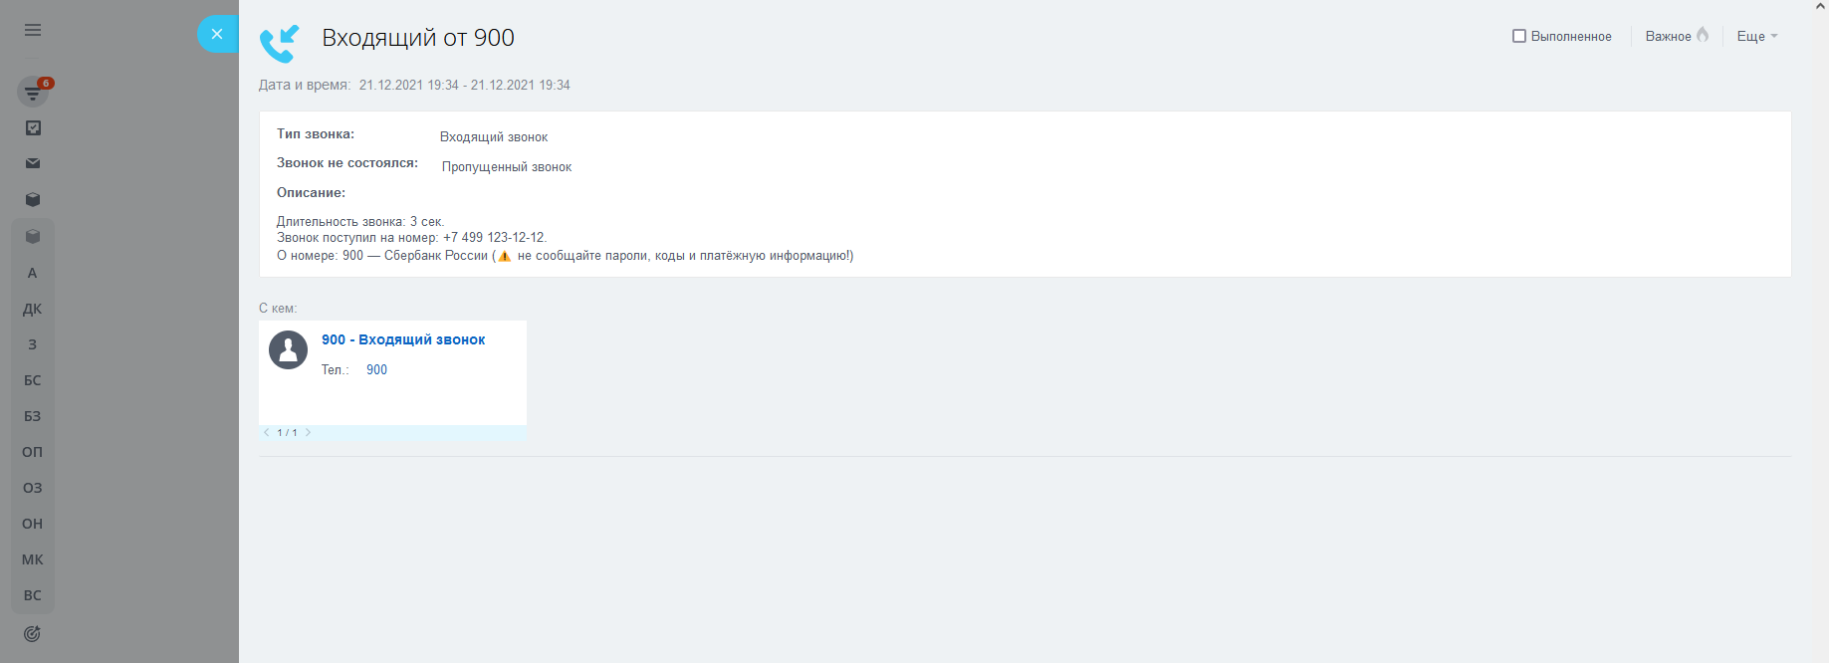Open the tasks checkbox icon in the sidebar
Image resolution: width=1829 pixels, height=663 pixels.
[33, 127]
